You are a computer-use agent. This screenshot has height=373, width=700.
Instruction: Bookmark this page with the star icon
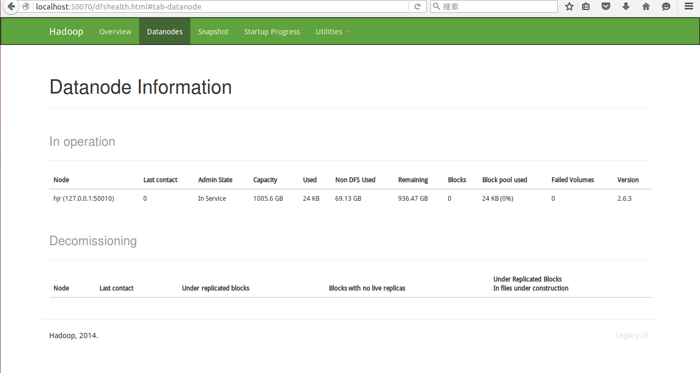click(x=569, y=7)
